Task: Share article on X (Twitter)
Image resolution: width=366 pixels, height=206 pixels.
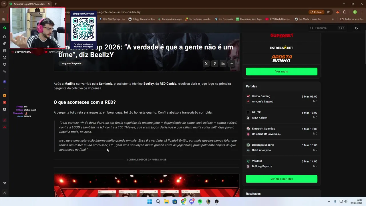Action: click(206, 64)
